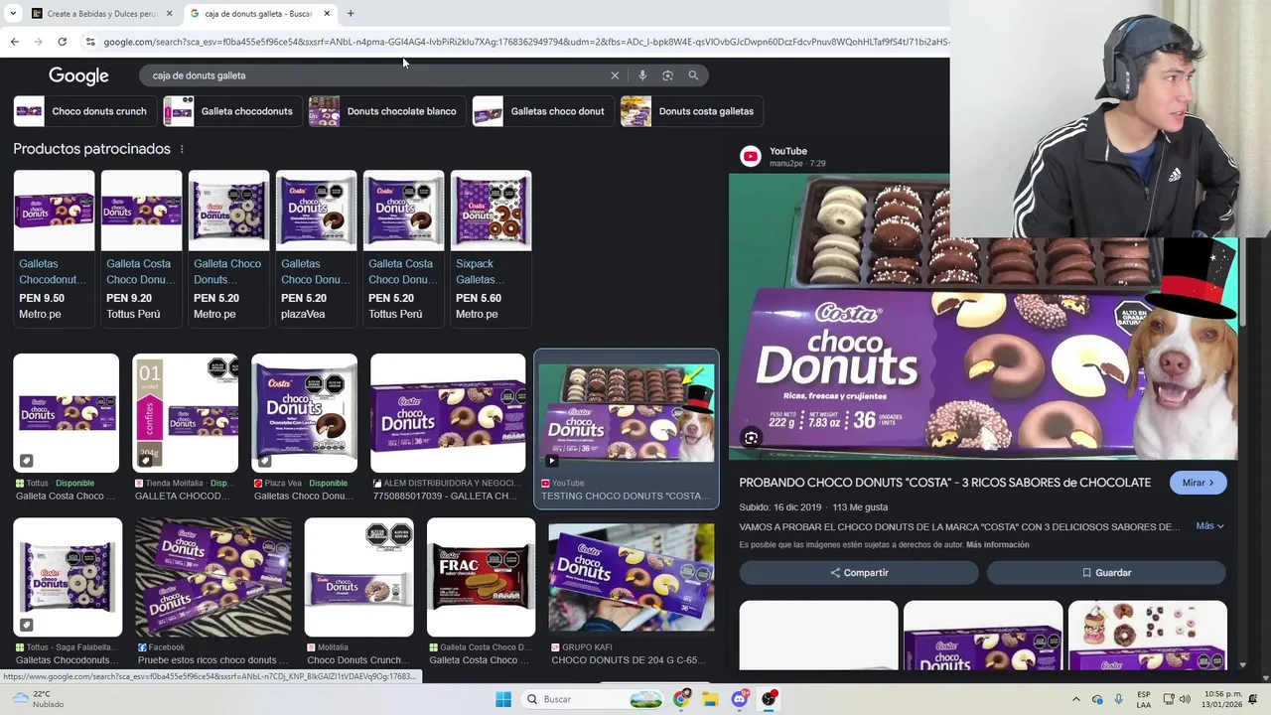Focus the Google search box
The width and height of the screenshot is (1271, 715).
tap(375, 75)
